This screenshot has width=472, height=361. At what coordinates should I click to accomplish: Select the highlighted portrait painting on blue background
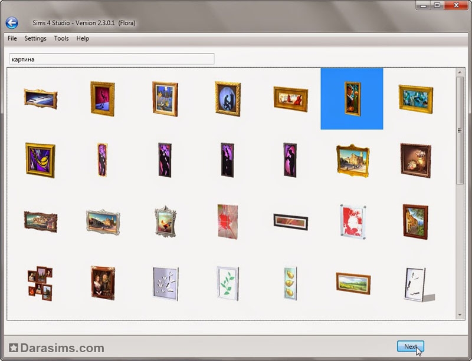tap(352, 99)
